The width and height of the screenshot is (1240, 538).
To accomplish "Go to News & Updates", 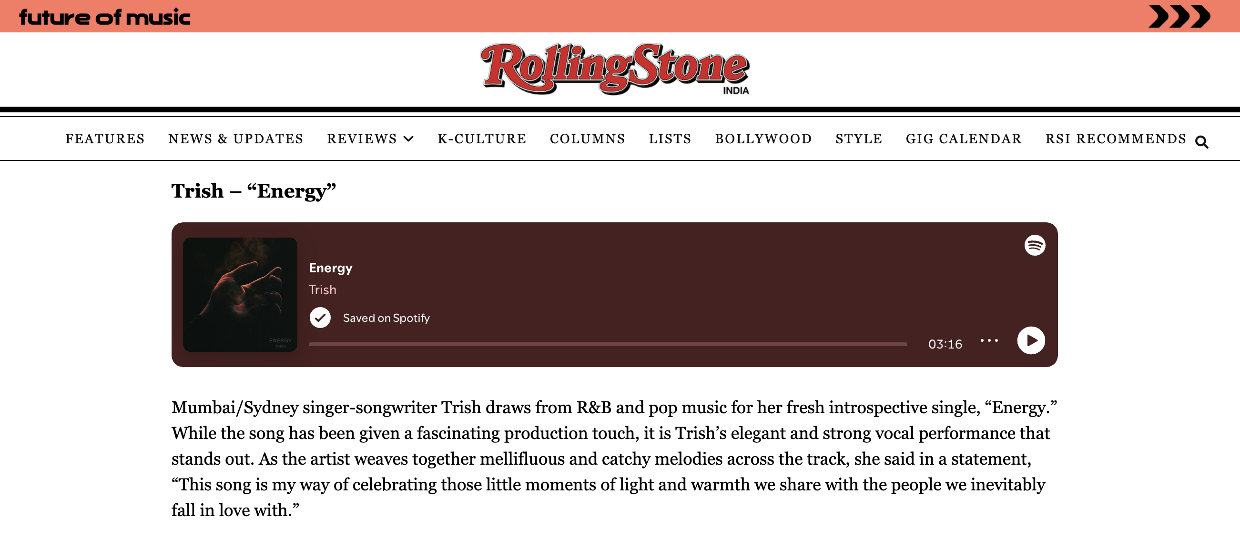I will [235, 139].
